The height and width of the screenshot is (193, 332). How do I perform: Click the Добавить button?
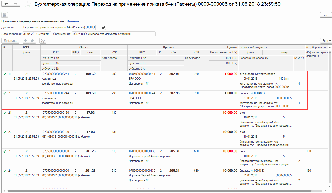[x=10, y=41]
